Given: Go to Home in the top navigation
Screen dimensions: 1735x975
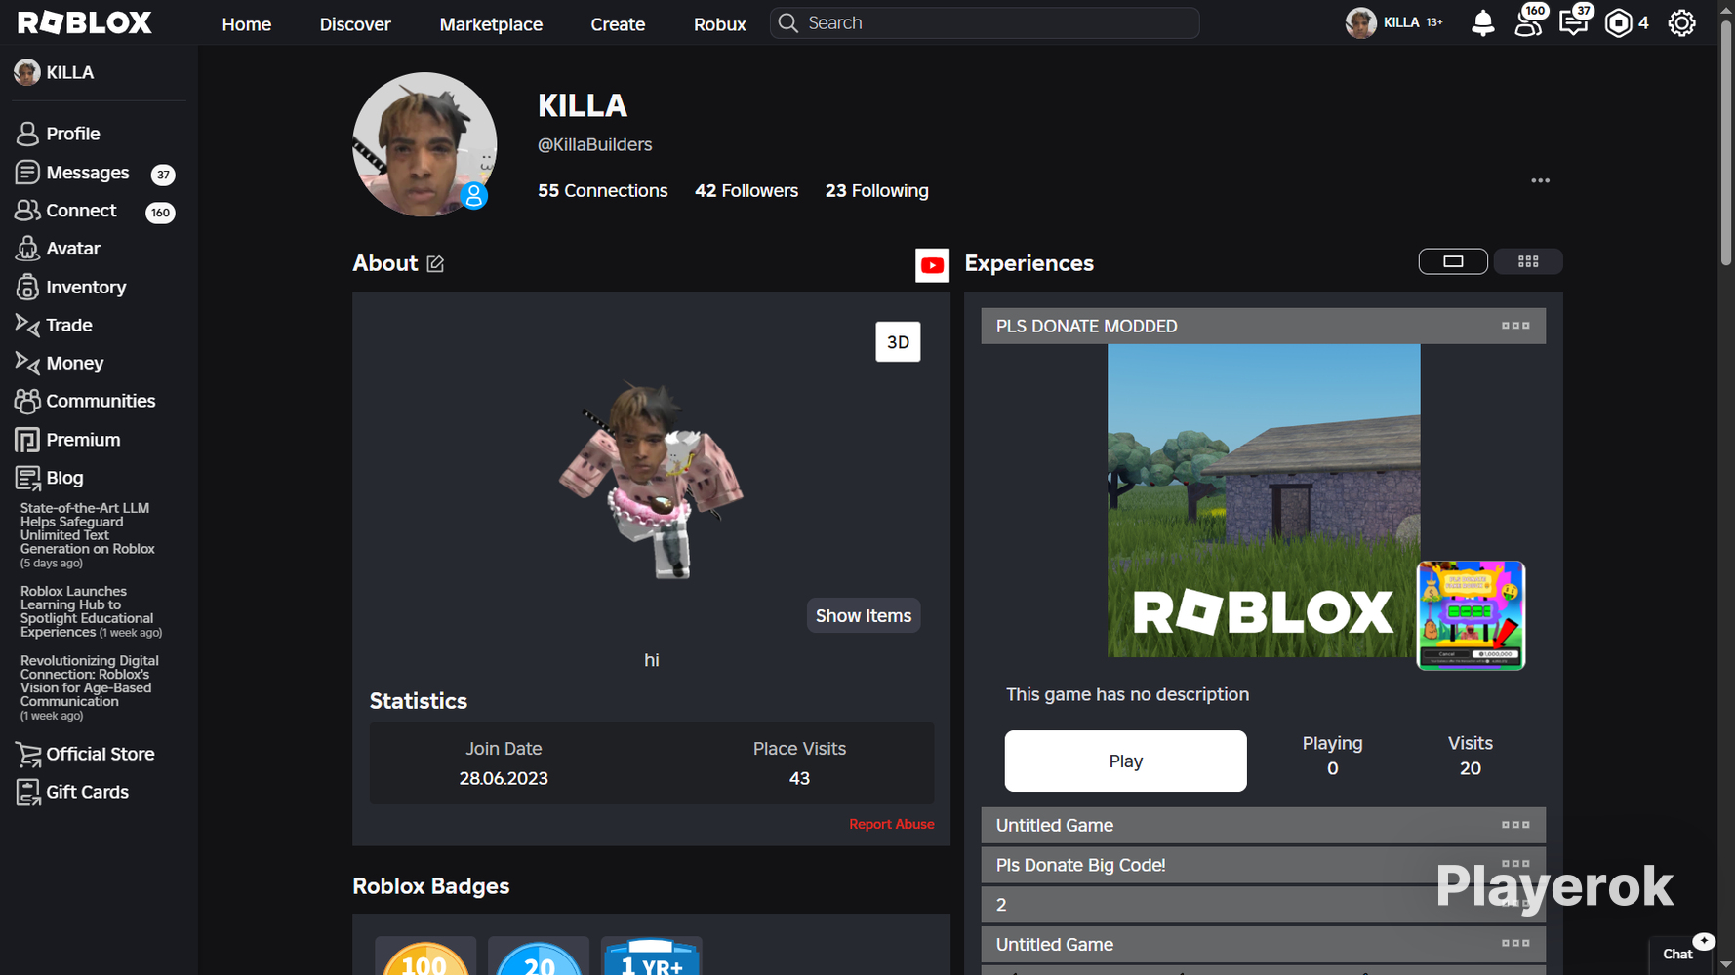Looking at the screenshot, I should (247, 24).
